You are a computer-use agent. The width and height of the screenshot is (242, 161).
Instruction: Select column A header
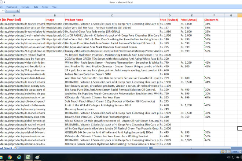22,15
